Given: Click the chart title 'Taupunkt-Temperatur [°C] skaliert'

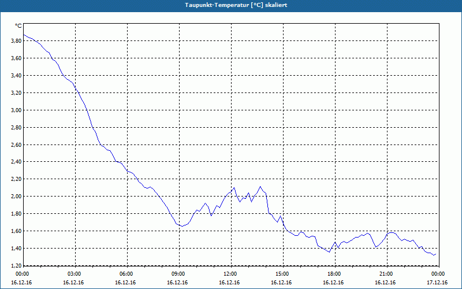Looking at the screenshot, I should click(236, 5).
